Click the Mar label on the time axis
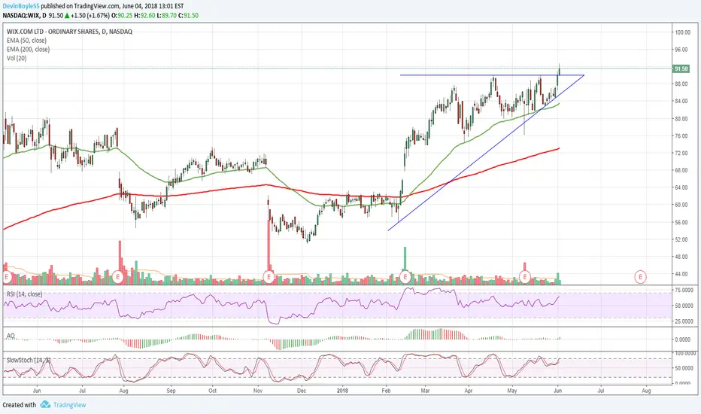This screenshot has height=414, width=701. pyautogui.click(x=425, y=391)
